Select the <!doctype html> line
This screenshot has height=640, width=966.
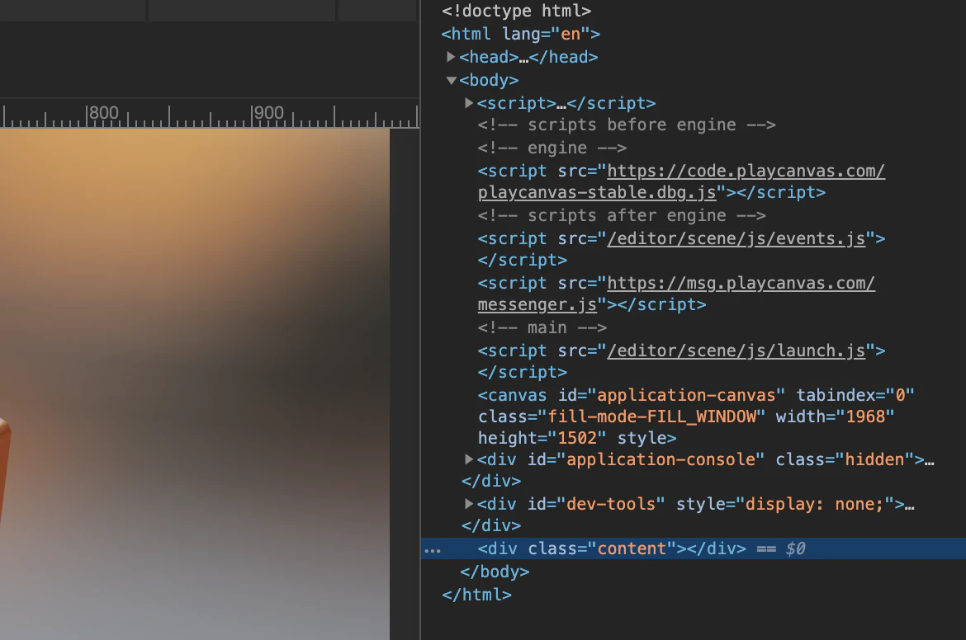tap(516, 11)
